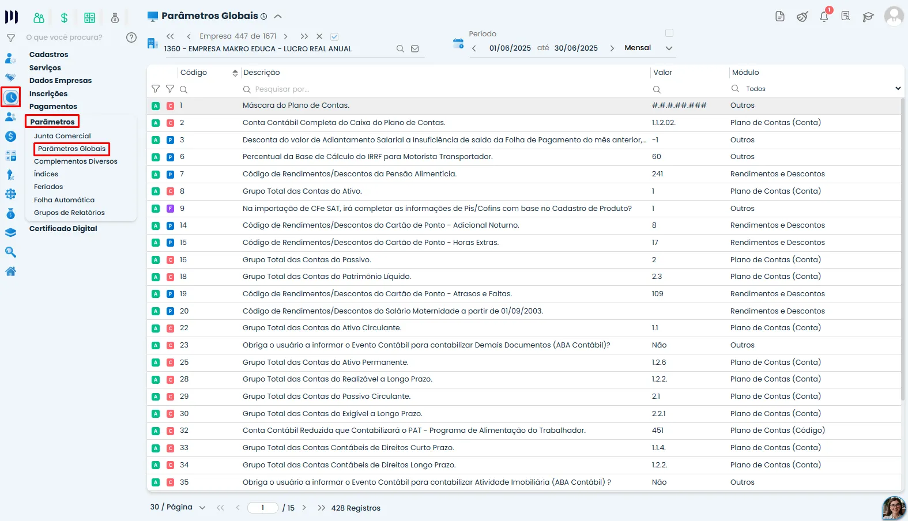Toggle the checkbox above the Período dropdown

pyautogui.click(x=669, y=33)
